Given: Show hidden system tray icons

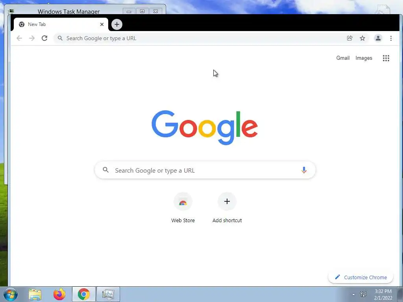Looking at the screenshot, I should 353,295.
